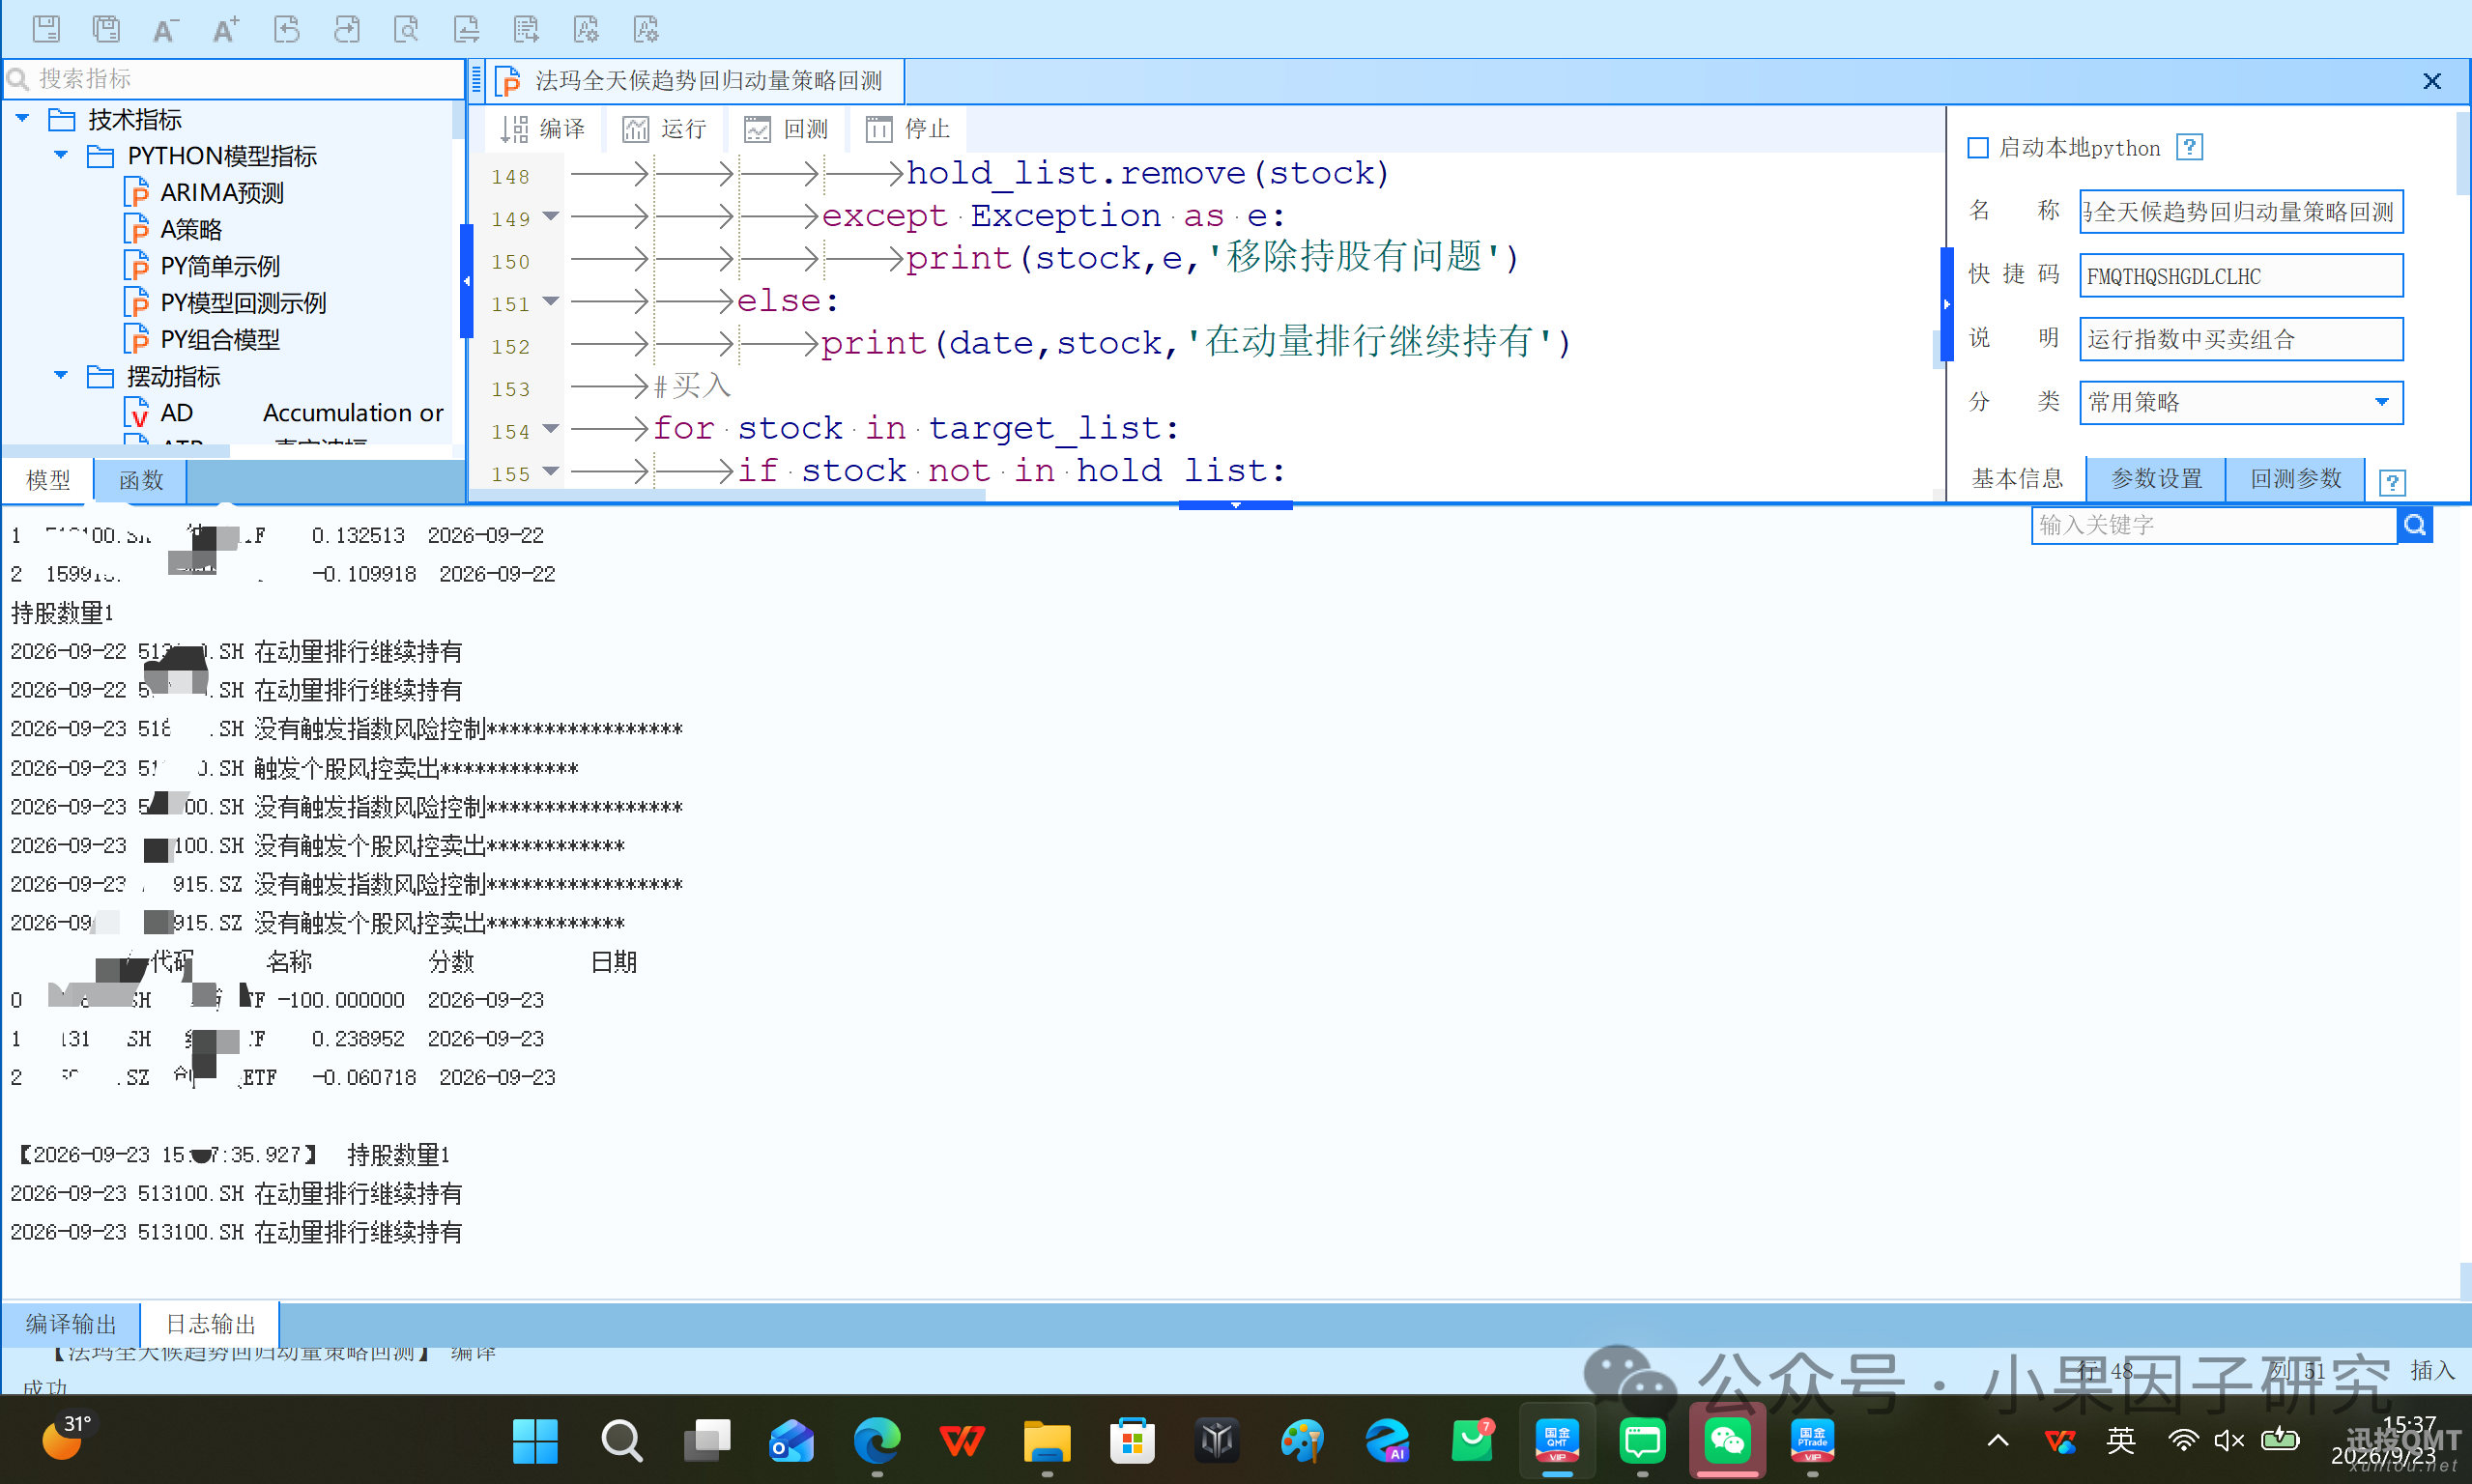This screenshot has width=2472, height=1484.
Task: Open File Explorer from taskbar
Action: tap(1047, 1441)
